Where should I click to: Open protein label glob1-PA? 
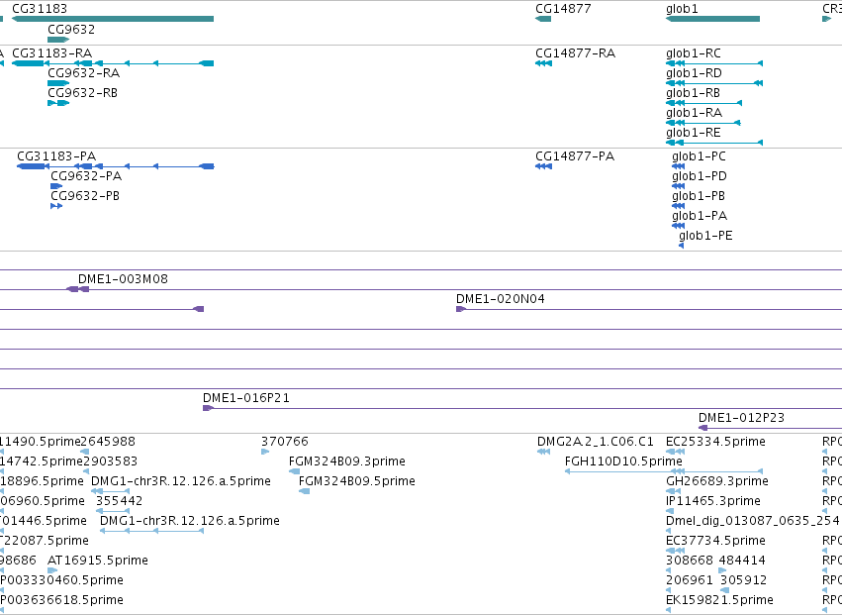tap(700, 216)
